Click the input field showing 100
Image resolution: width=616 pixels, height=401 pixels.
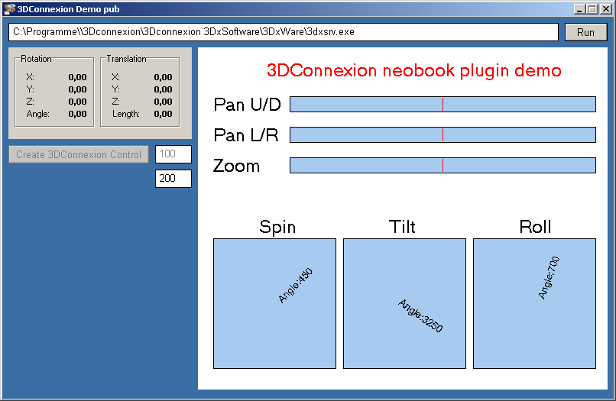click(173, 154)
